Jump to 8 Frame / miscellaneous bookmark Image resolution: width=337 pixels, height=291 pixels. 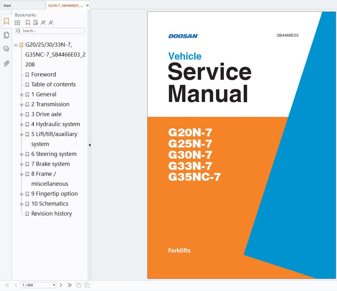(50, 179)
